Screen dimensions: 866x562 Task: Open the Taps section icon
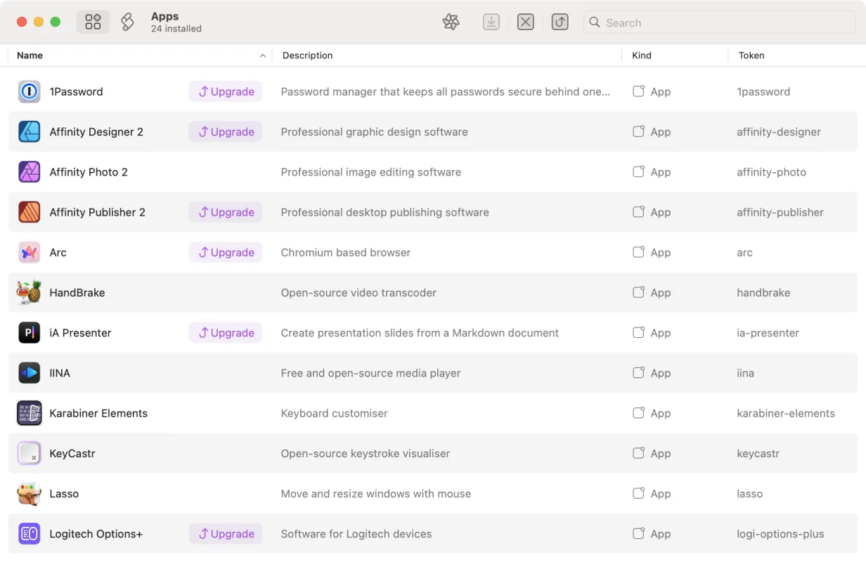coord(127,22)
